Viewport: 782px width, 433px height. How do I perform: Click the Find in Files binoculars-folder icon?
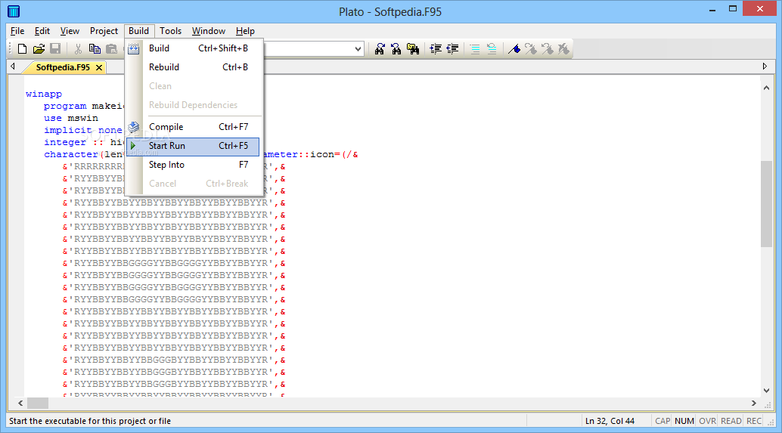(x=413, y=49)
